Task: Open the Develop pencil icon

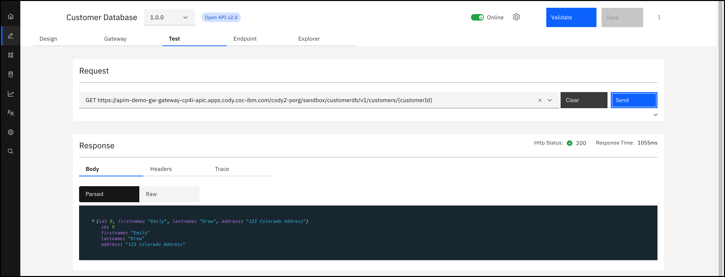Action: tap(11, 36)
